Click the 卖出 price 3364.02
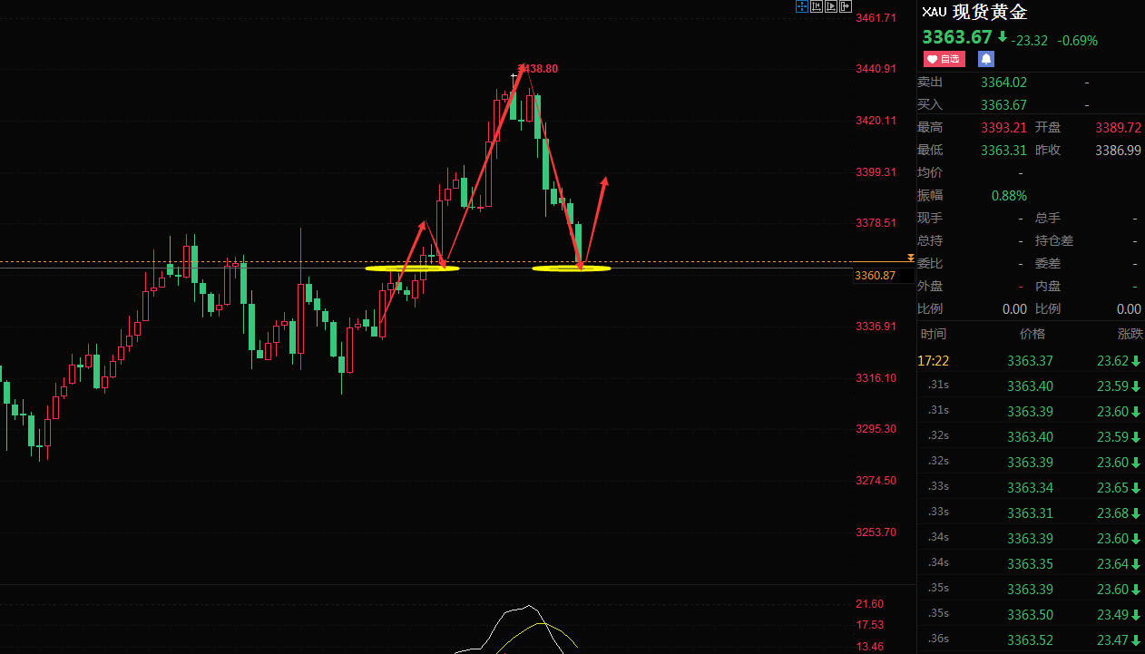1145x654 pixels. point(1003,83)
